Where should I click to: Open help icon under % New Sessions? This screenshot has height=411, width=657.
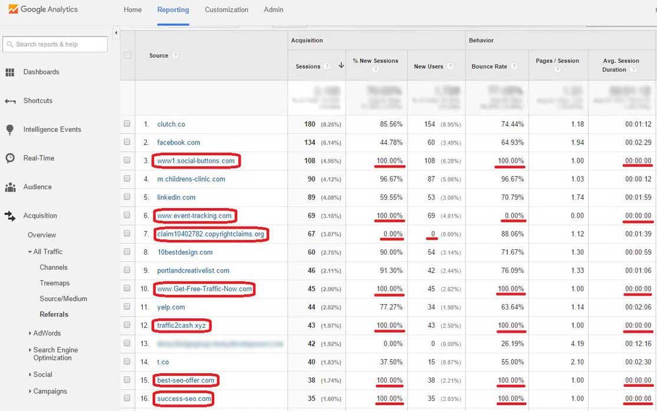(x=375, y=69)
